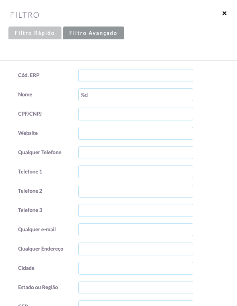Click the Cód. ERP label
Screen dimensions: 237x306
coord(29,75)
